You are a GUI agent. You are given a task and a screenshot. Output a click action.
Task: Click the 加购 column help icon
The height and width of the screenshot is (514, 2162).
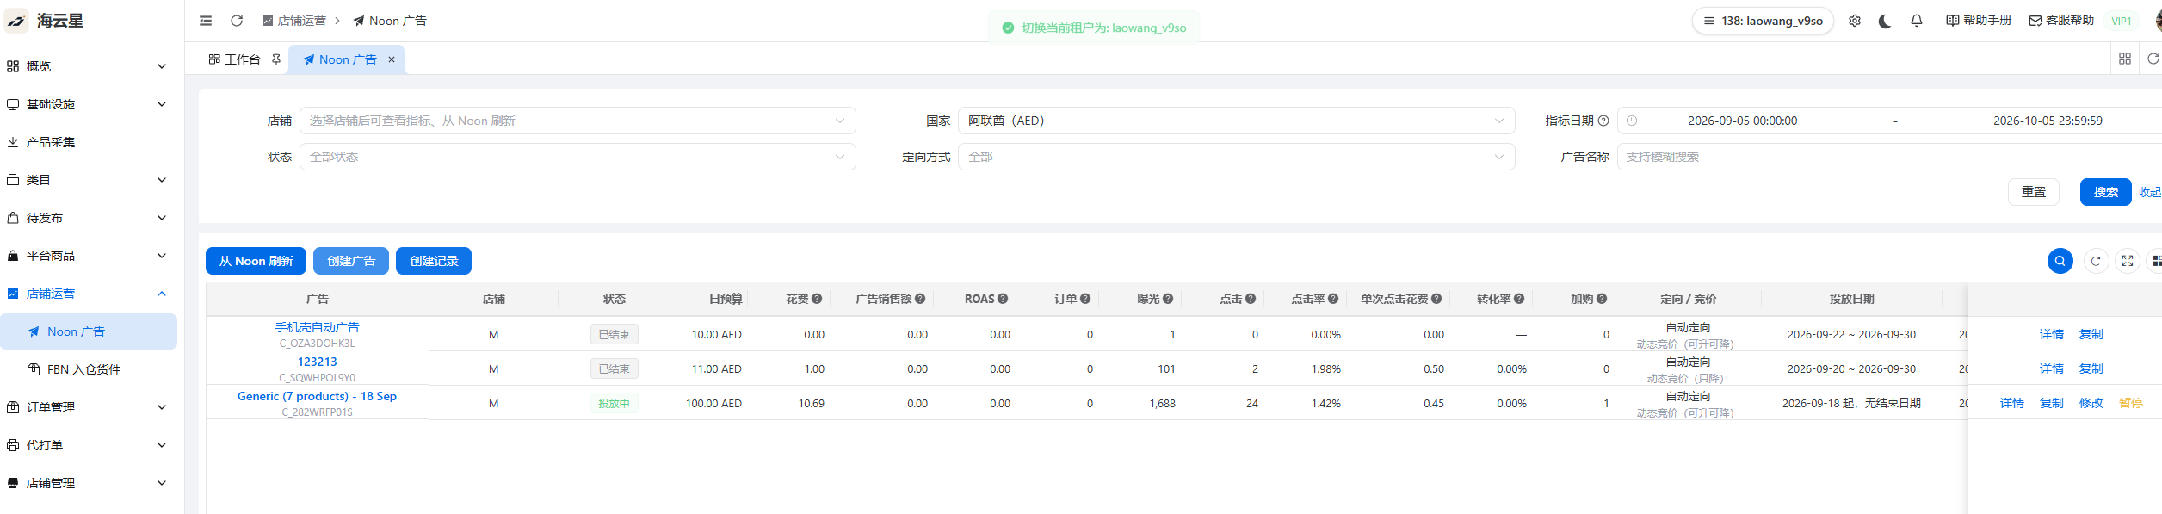(1602, 299)
